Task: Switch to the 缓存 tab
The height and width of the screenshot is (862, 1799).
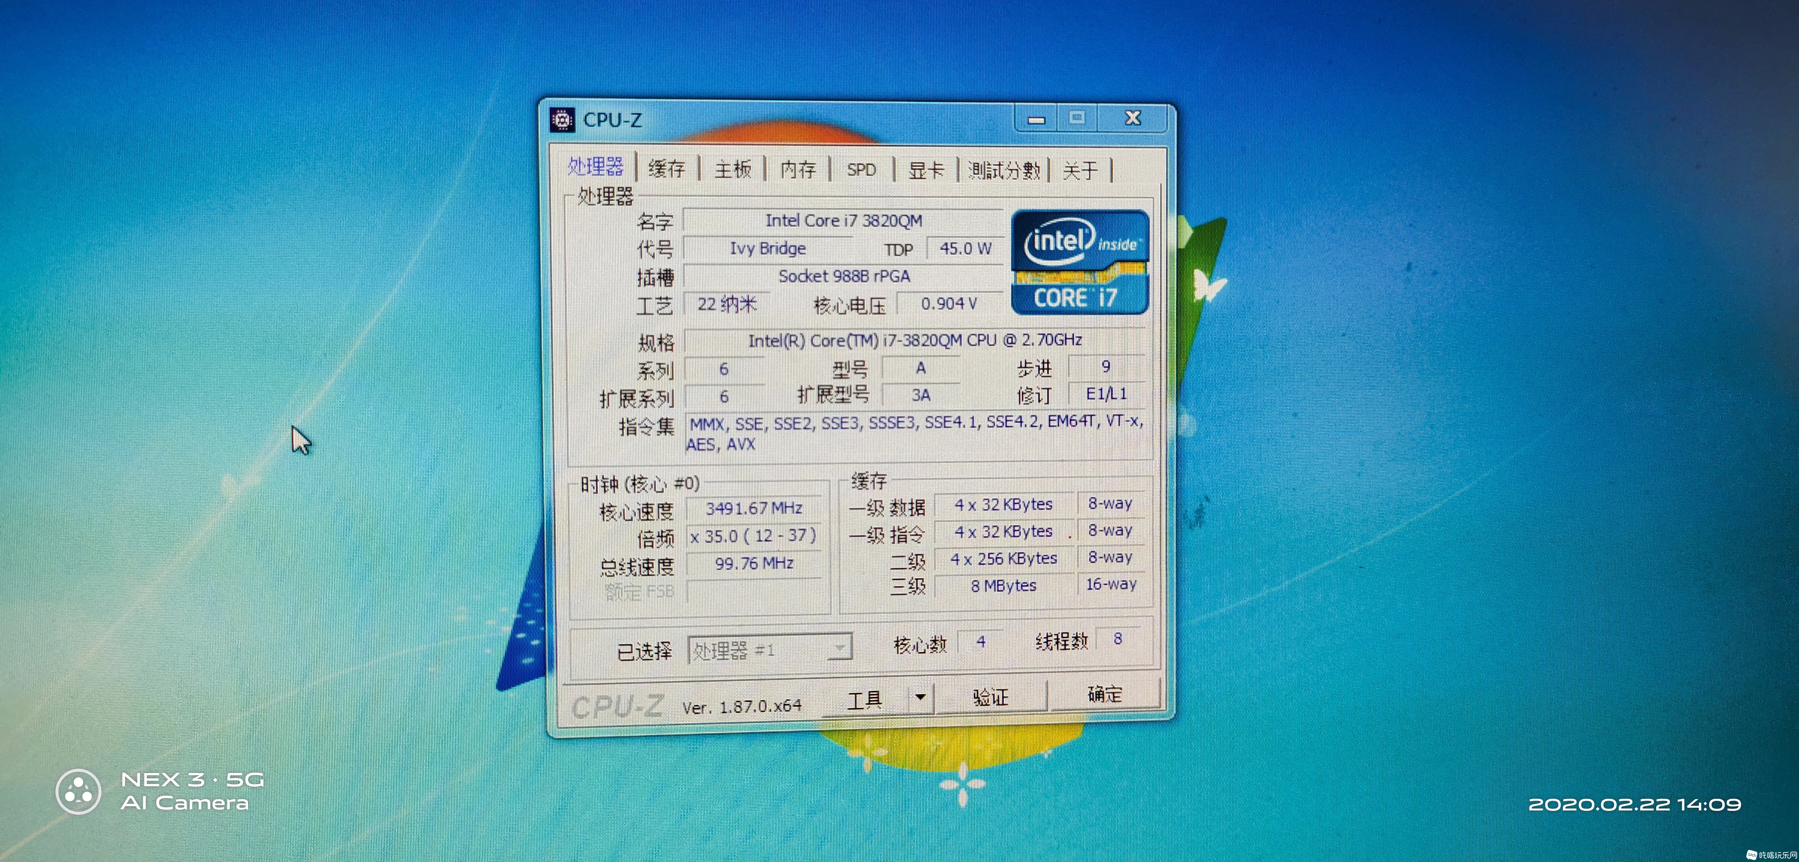Action: tap(667, 168)
